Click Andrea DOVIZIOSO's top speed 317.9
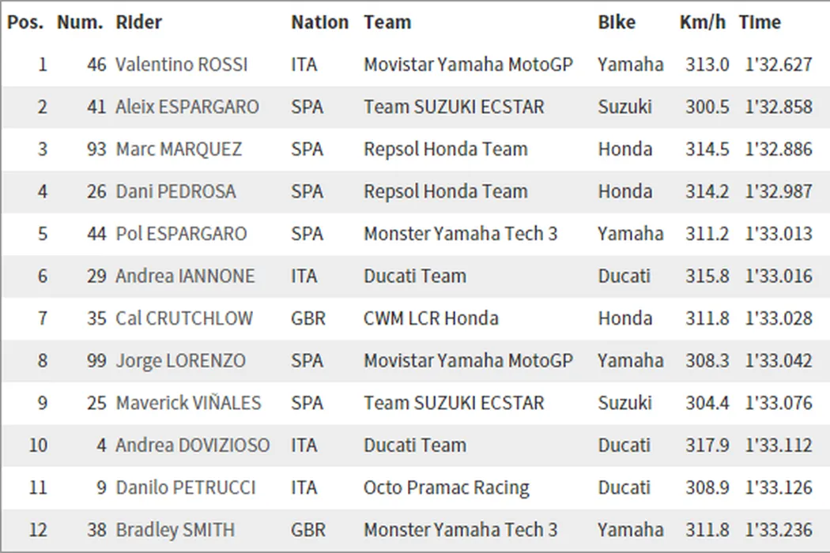The width and height of the screenshot is (830, 553). point(707,446)
